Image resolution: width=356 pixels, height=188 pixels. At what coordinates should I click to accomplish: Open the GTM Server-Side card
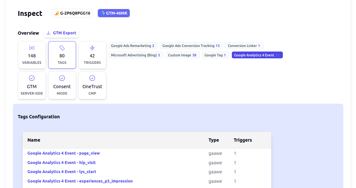tap(32, 85)
